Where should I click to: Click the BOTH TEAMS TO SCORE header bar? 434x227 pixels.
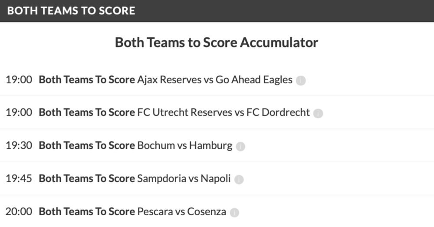point(217,11)
